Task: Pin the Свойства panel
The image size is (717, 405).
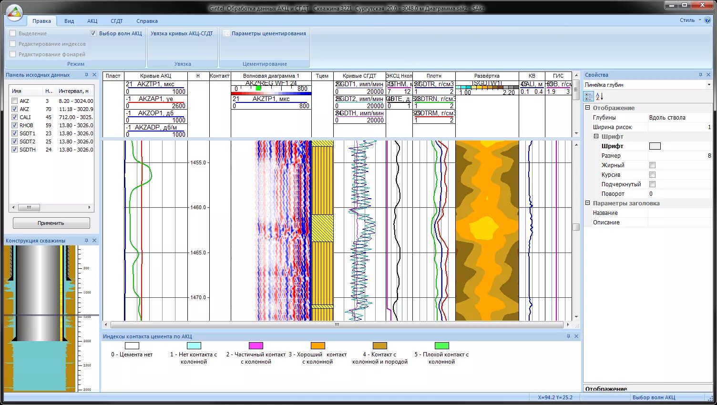Action: [x=700, y=75]
